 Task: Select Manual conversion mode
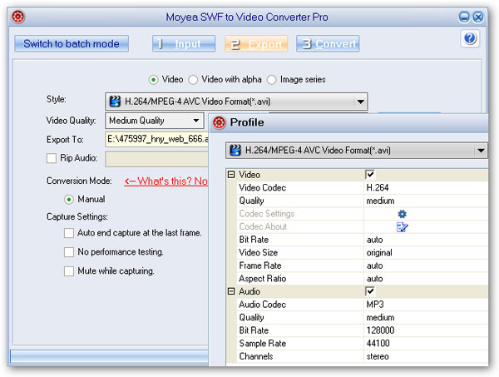(69, 200)
